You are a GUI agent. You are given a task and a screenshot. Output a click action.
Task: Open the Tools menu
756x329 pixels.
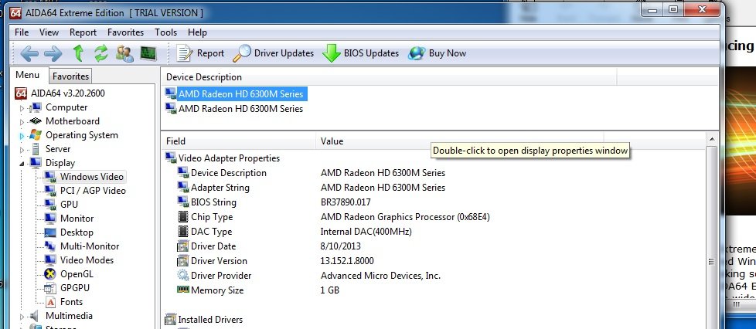[165, 32]
